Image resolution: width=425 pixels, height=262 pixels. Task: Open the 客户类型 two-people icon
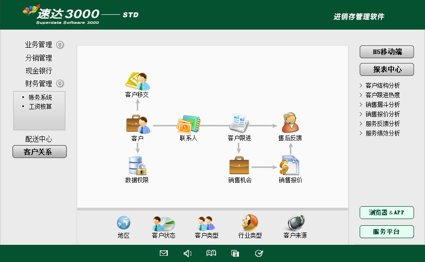click(206, 223)
